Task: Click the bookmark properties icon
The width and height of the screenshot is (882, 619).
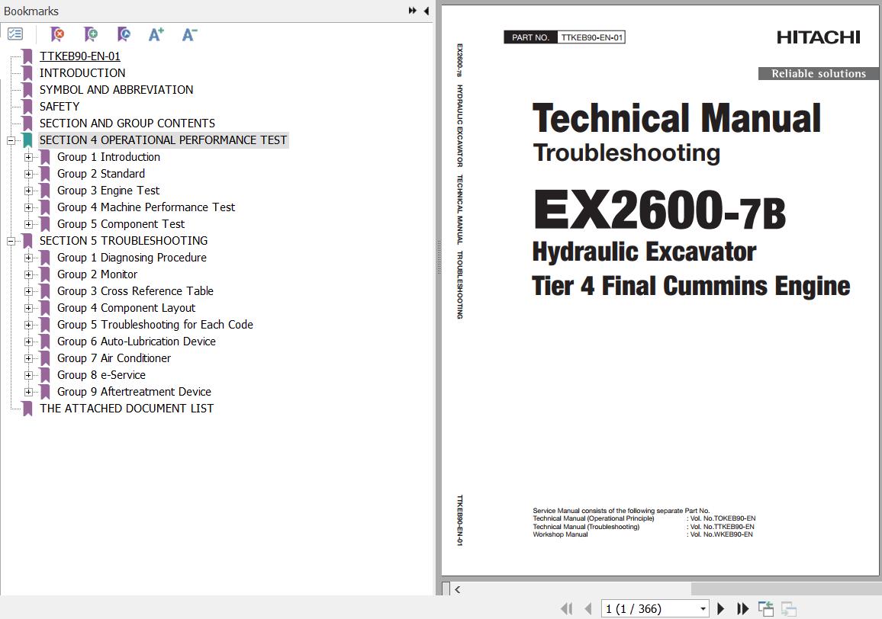Action: (124, 34)
